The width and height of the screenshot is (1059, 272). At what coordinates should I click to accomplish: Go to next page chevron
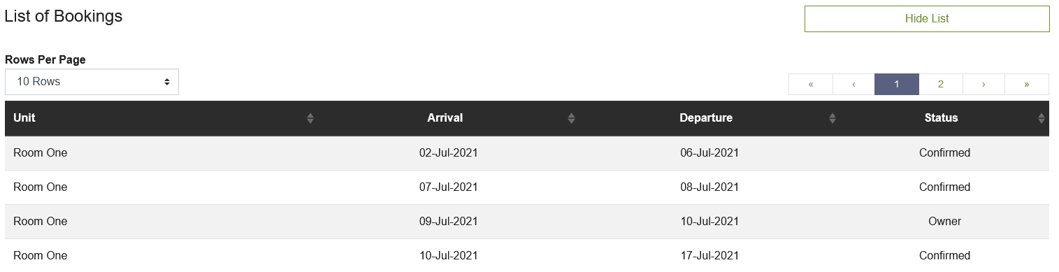(984, 84)
